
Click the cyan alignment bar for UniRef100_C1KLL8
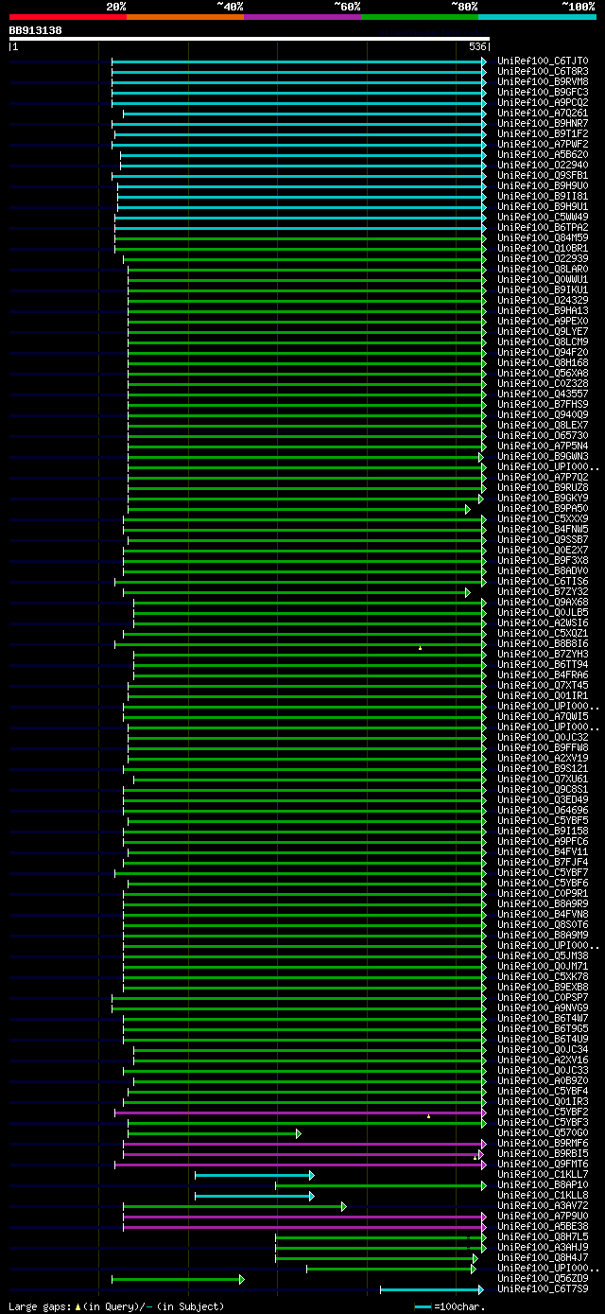[x=254, y=1196]
